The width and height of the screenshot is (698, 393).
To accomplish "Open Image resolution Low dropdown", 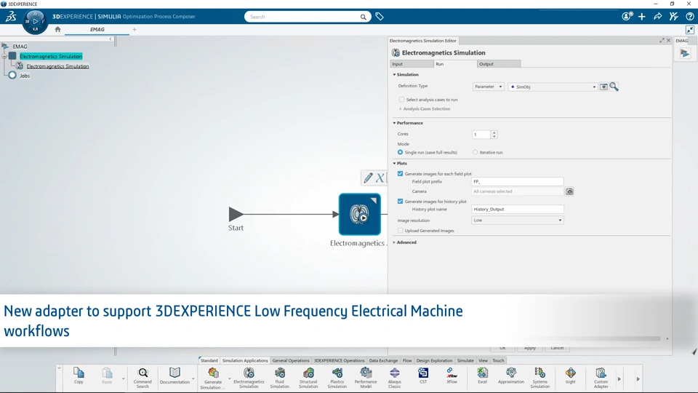I will click(x=517, y=220).
